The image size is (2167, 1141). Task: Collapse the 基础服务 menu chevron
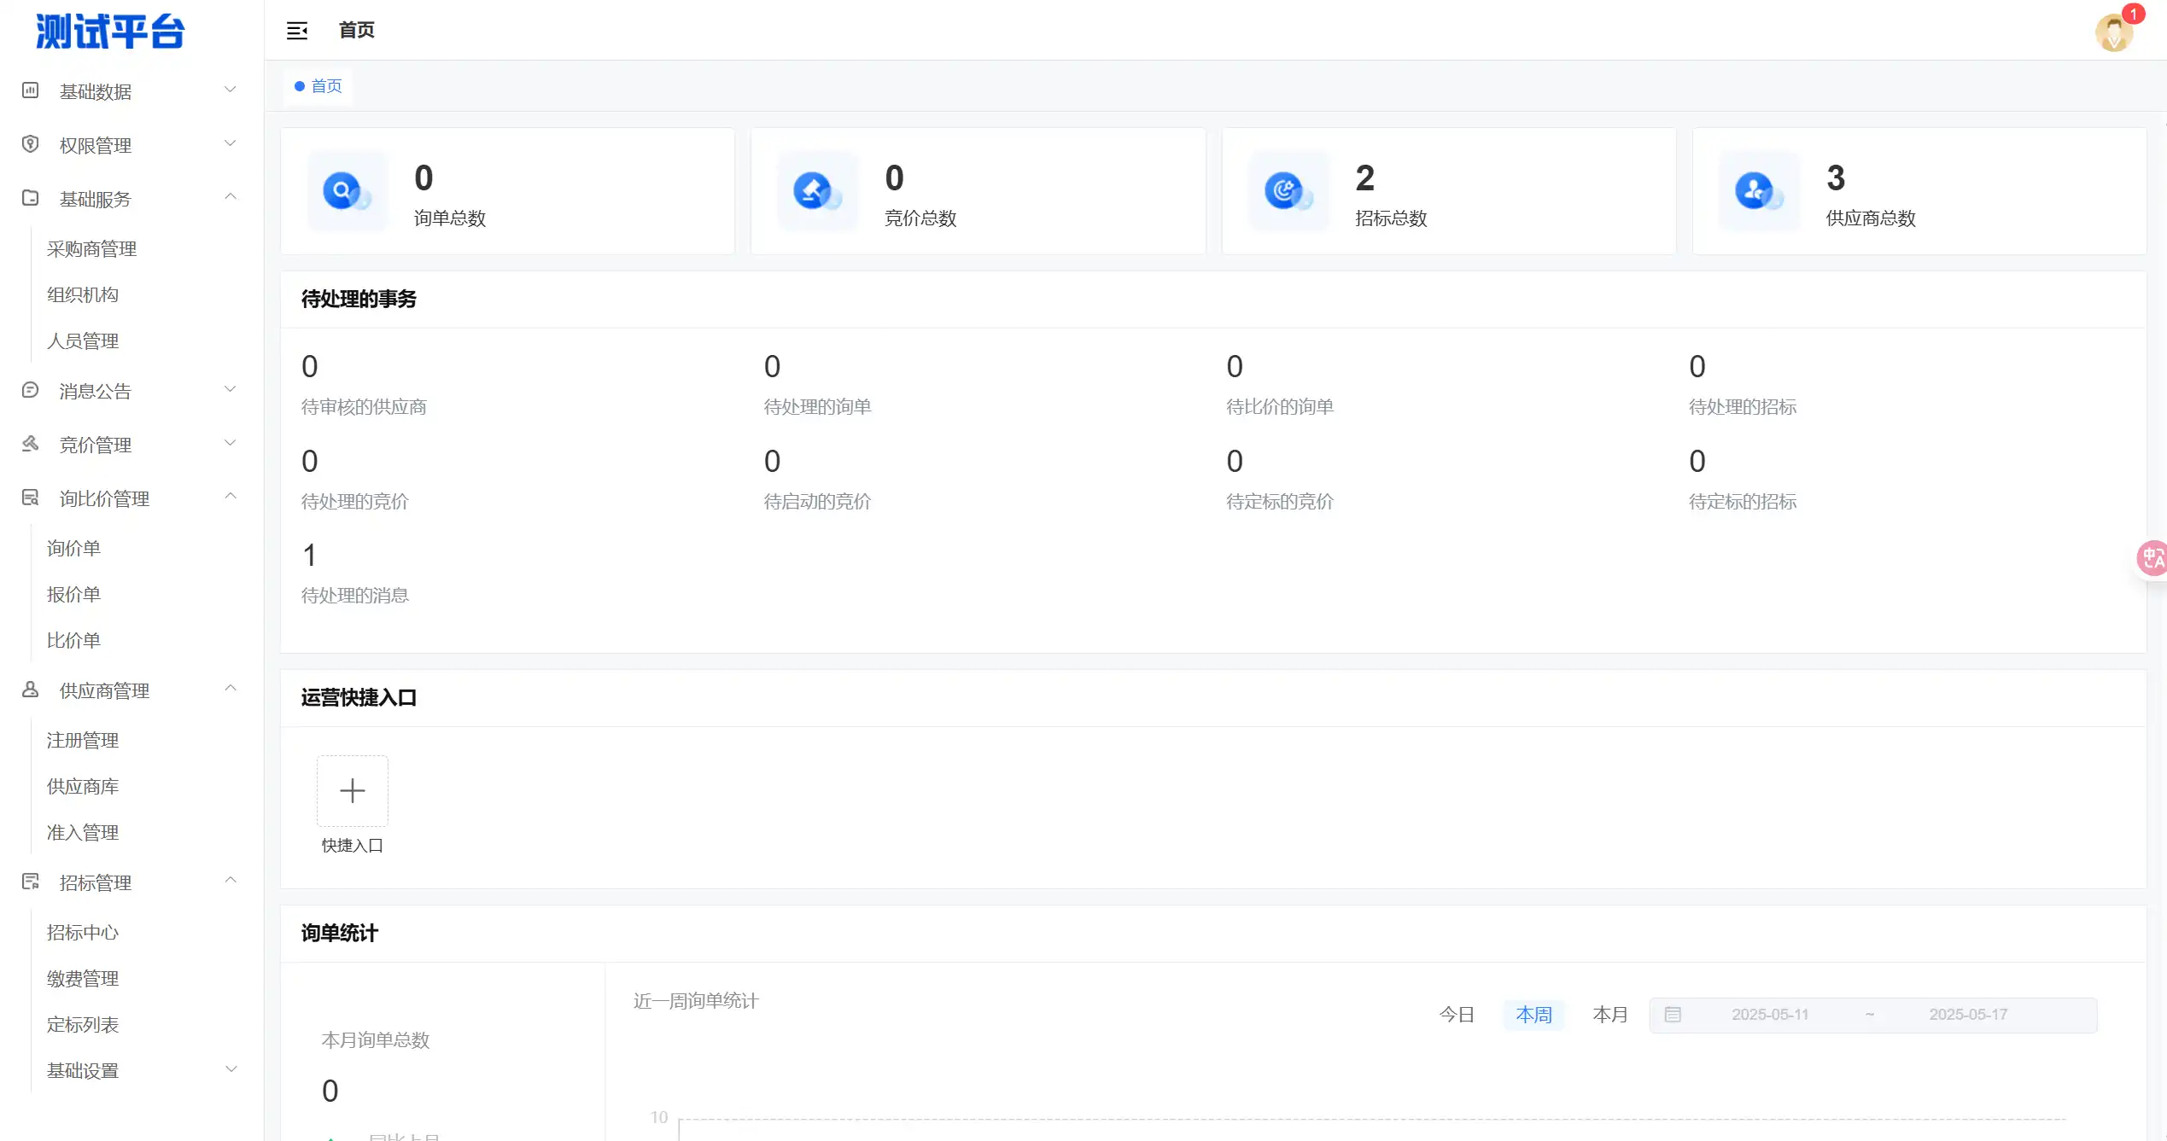tap(230, 197)
